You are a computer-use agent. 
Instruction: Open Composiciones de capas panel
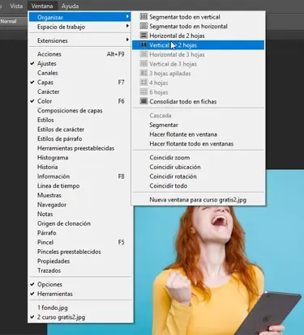coord(80,111)
